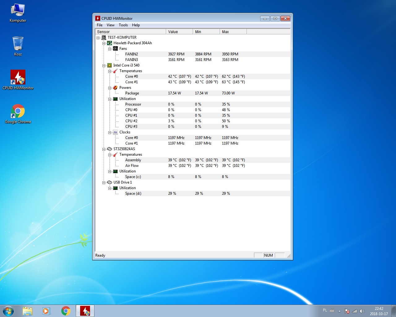Open the View menu

(x=110, y=25)
